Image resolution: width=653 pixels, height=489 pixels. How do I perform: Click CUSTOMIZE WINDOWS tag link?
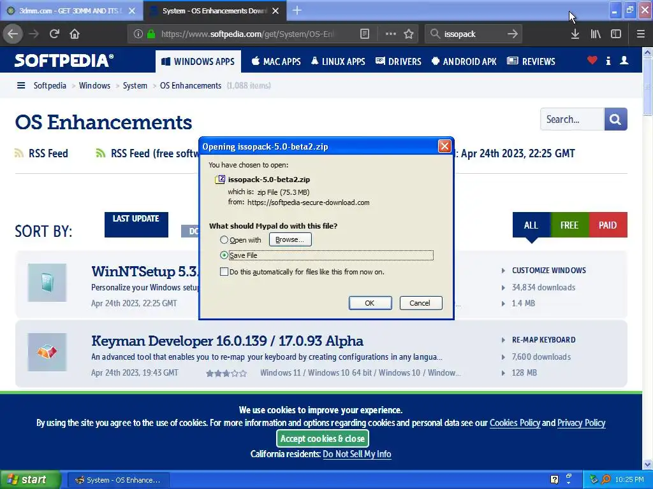pyautogui.click(x=549, y=270)
